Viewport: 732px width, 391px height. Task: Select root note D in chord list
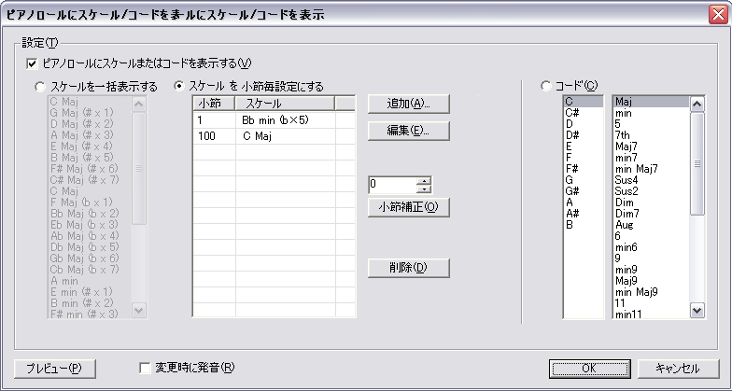pyautogui.click(x=583, y=124)
